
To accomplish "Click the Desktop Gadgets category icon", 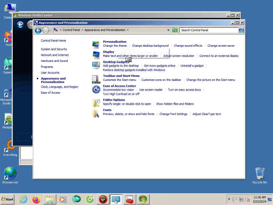I will coord(96,65).
